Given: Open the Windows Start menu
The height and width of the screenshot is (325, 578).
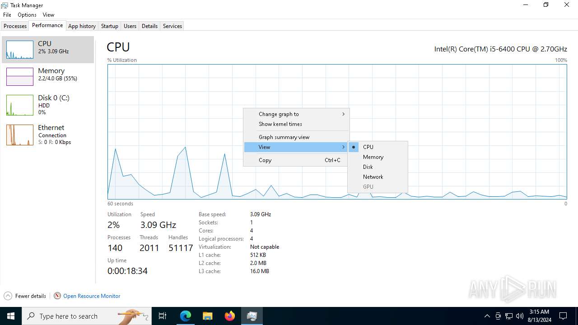Looking at the screenshot, I should pyautogui.click(x=11, y=316).
